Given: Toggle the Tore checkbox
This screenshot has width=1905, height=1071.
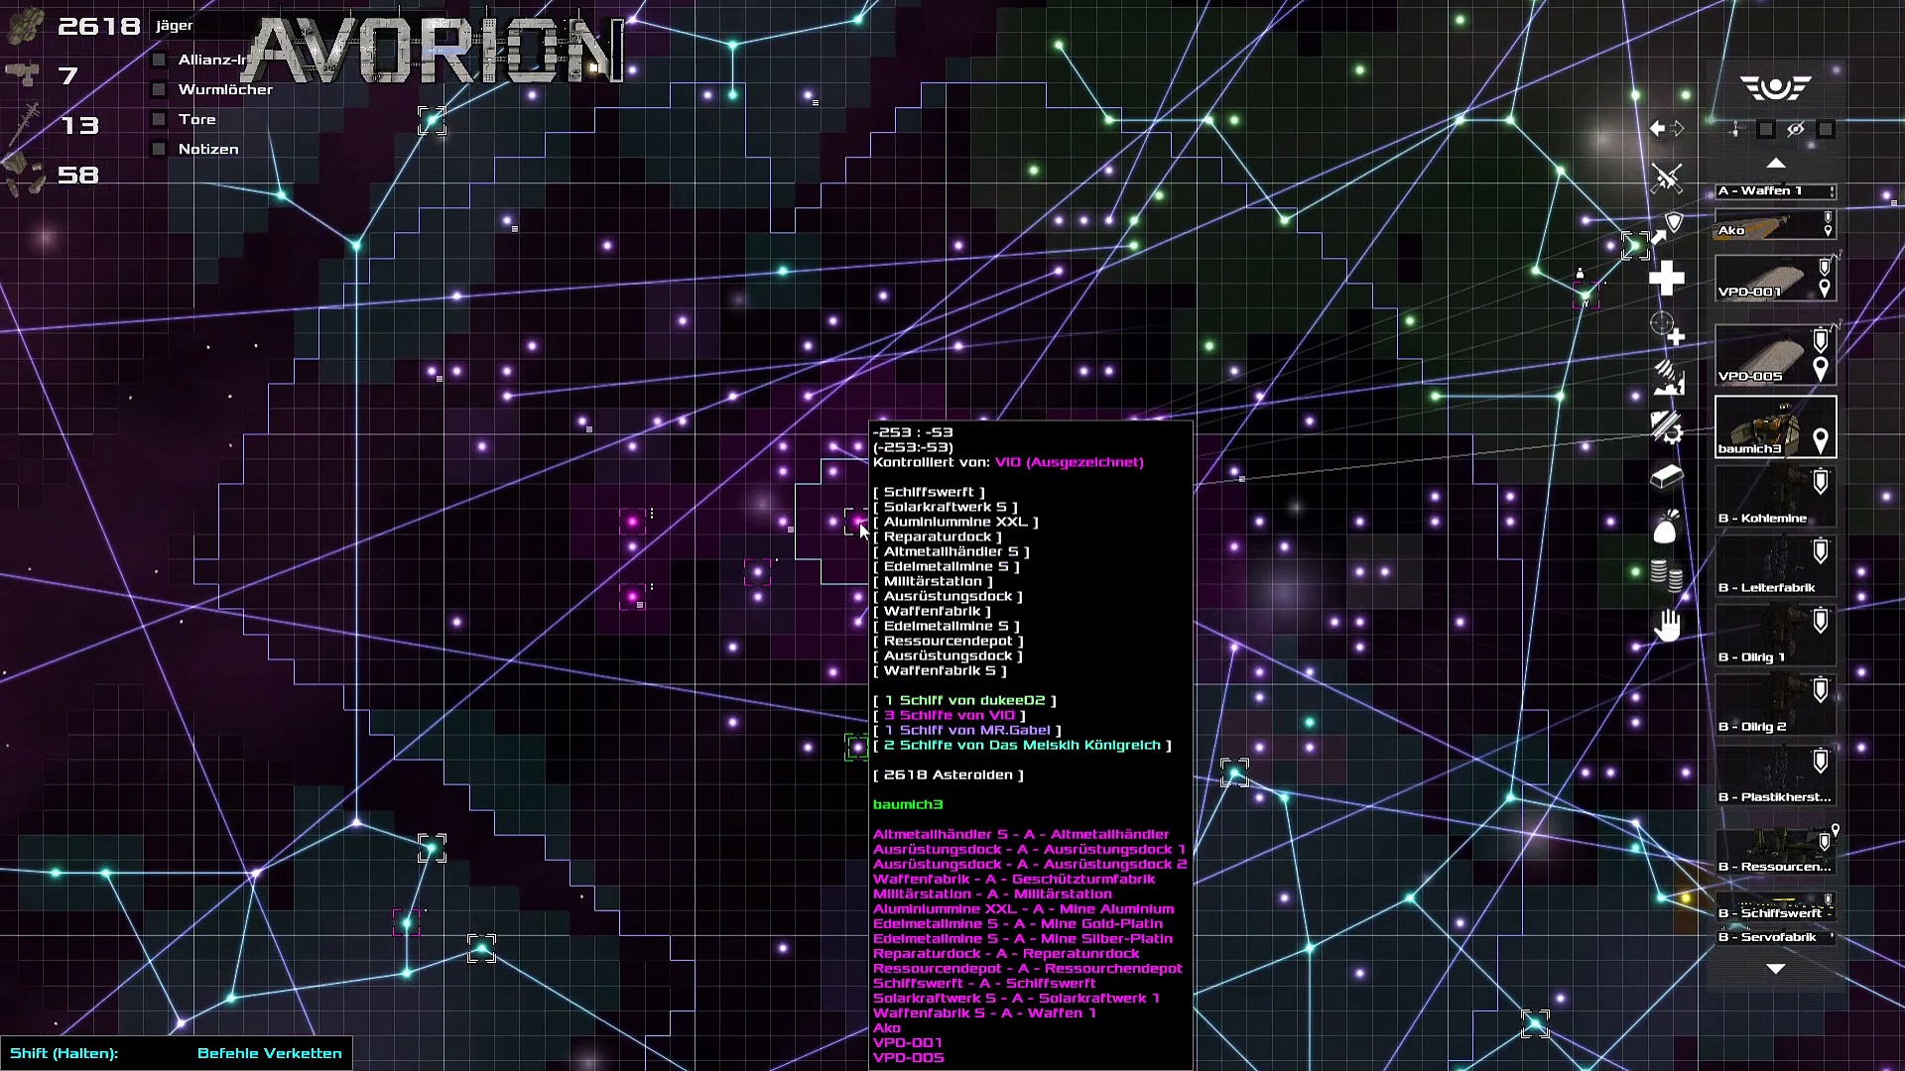Looking at the screenshot, I should (x=159, y=120).
